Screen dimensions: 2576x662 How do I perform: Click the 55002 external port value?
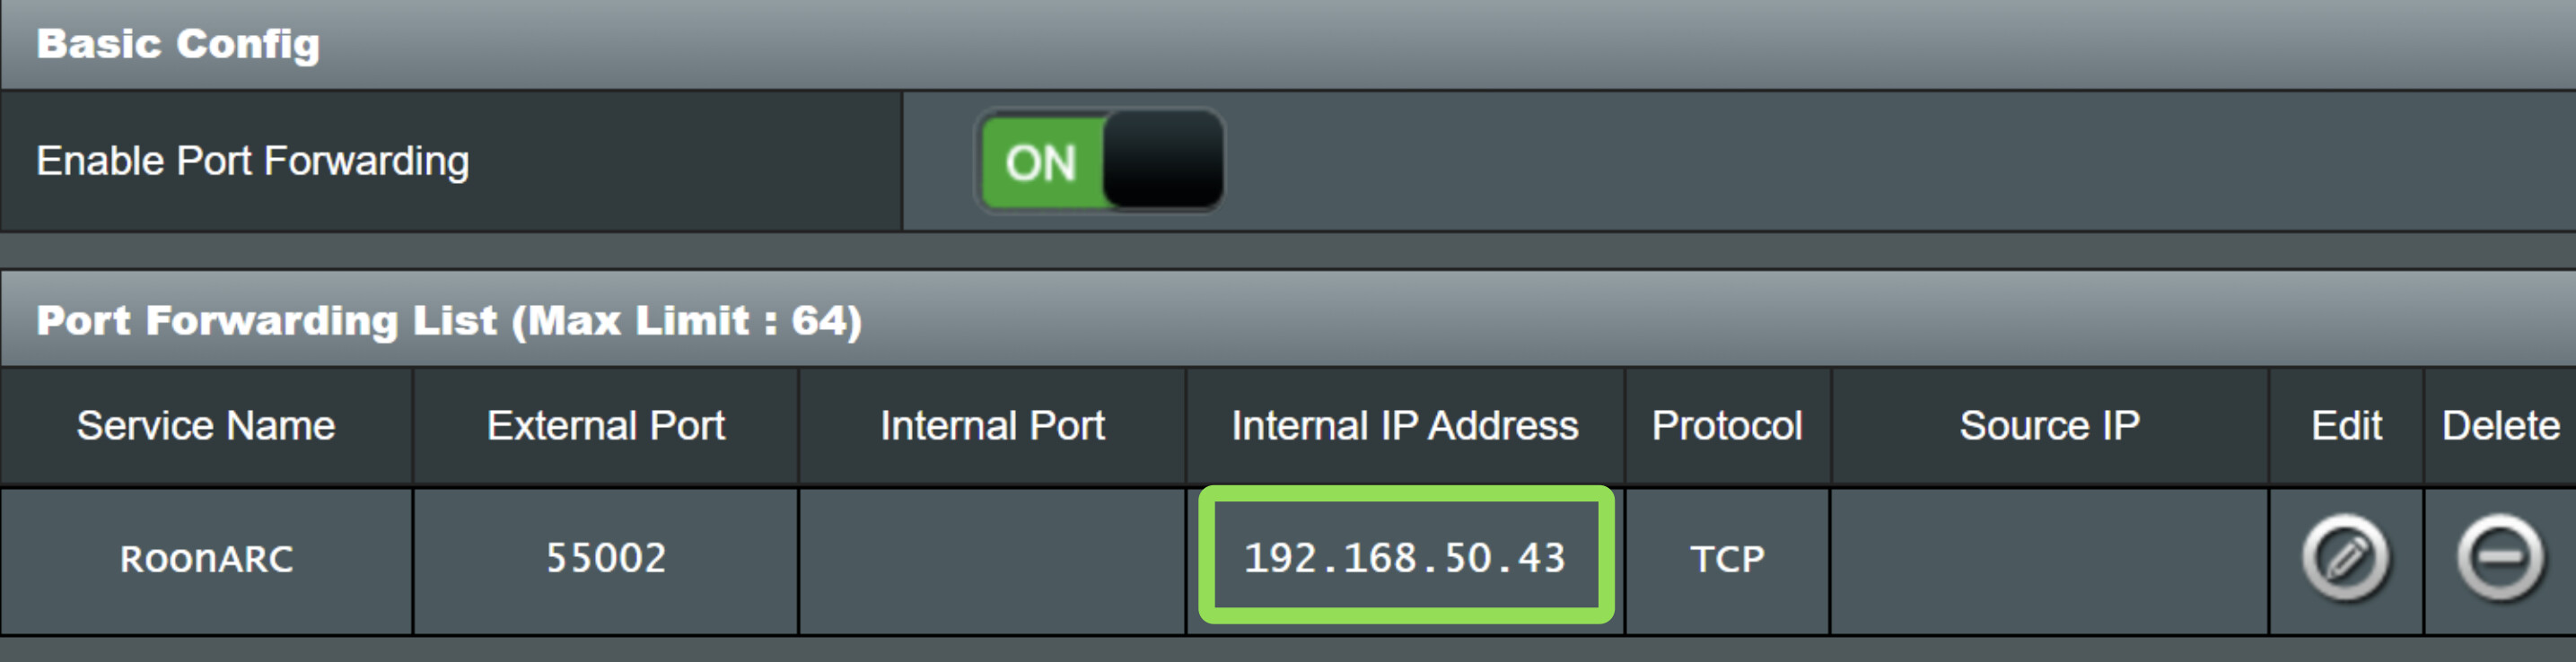[x=605, y=558]
